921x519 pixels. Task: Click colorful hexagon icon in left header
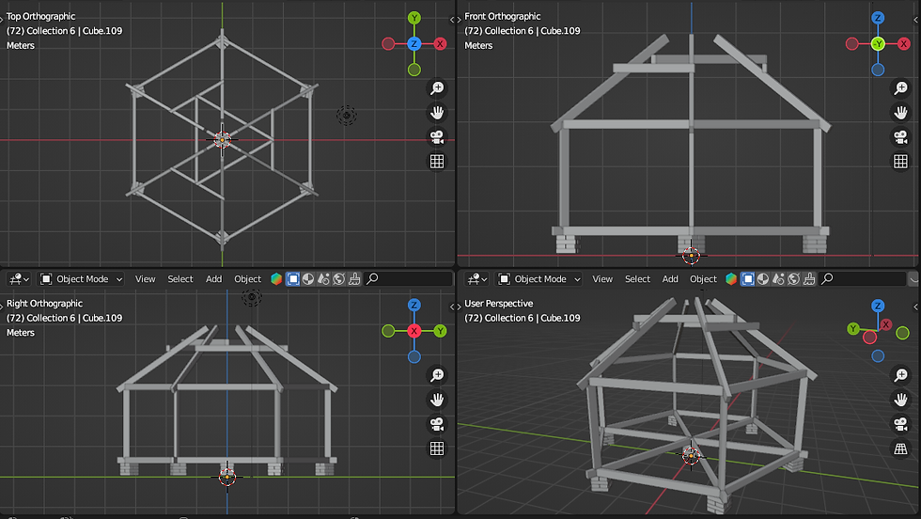point(276,278)
